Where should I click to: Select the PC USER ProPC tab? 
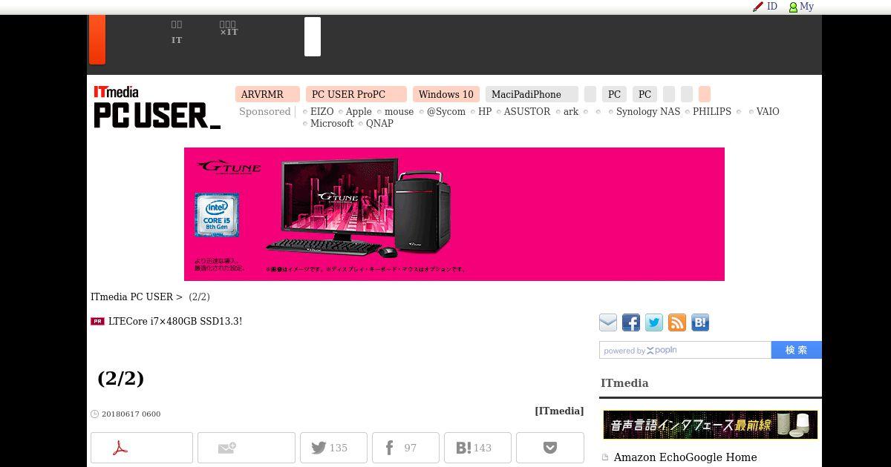356,94
